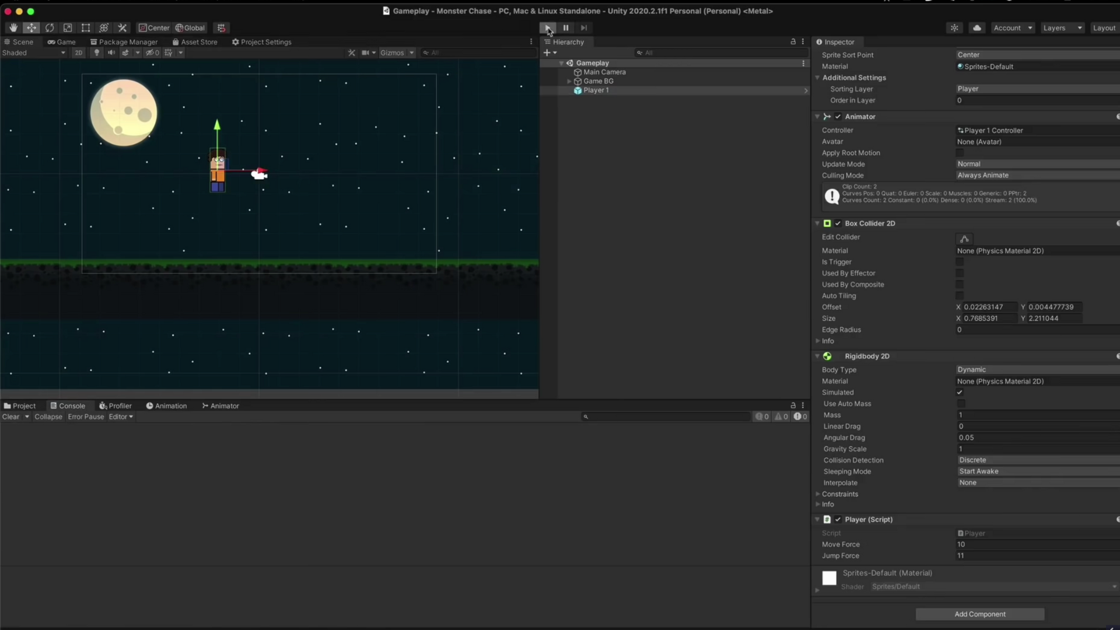Image resolution: width=1120 pixels, height=630 pixels.
Task: Open the Layers dropdown
Action: (1062, 28)
